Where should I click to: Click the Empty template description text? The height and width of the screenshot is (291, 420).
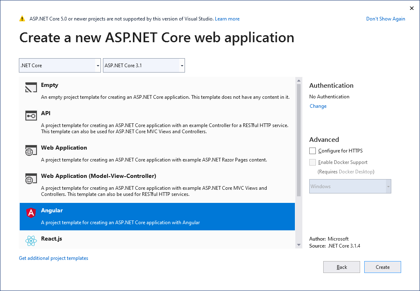(165, 97)
